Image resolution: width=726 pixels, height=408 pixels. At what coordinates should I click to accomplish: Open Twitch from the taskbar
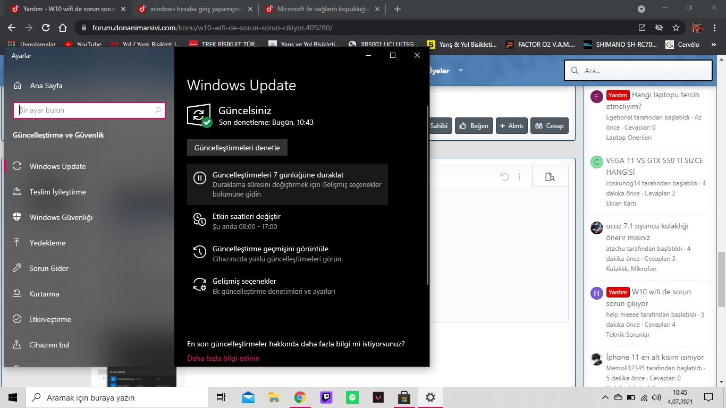coord(326,397)
